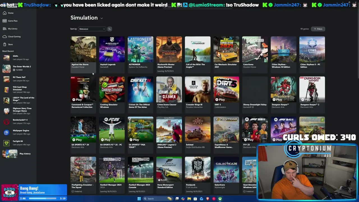Open the Frostpunk game tile
This screenshot has width=359, height=202.
(x=198, y=175)
